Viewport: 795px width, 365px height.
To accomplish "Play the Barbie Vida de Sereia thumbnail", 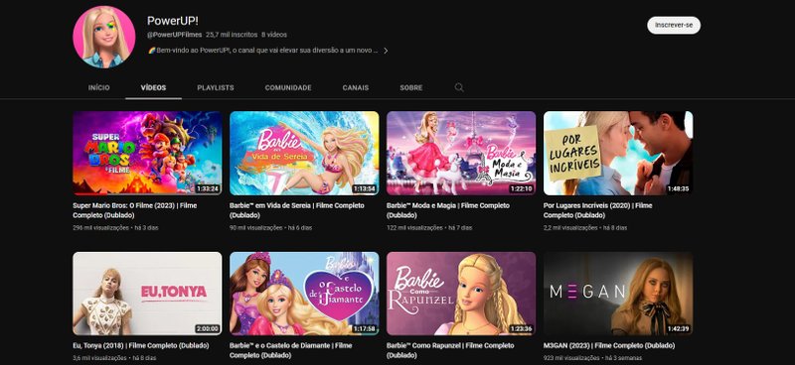I will [304, 153].
